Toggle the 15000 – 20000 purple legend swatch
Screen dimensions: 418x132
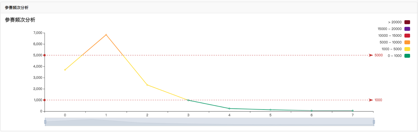[407, 29]
